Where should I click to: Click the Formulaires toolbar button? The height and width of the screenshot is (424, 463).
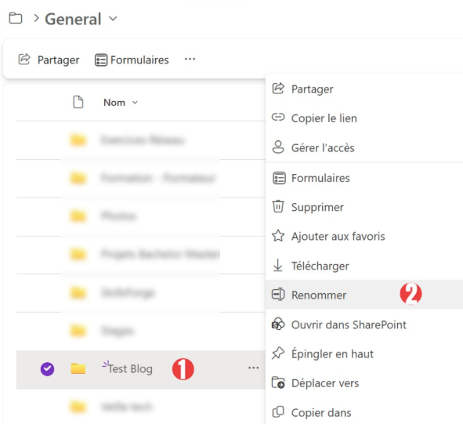(x=132, y=60)
